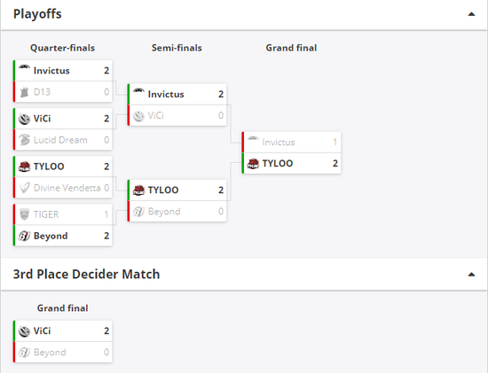Click the Lucid Dream team logo
This screenshot has width=488, height=373.
(x=24, y=140)
